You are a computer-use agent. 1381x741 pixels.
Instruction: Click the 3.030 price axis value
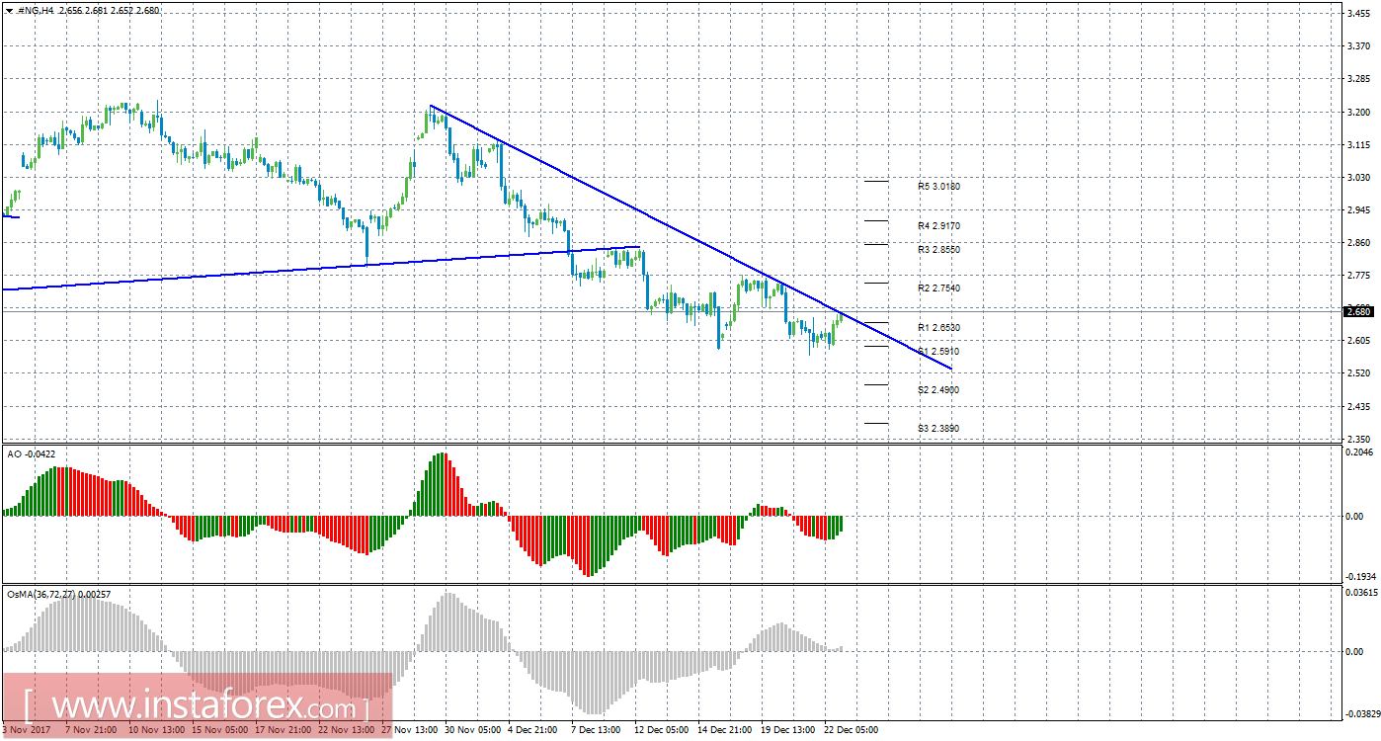pos(1359,177)
